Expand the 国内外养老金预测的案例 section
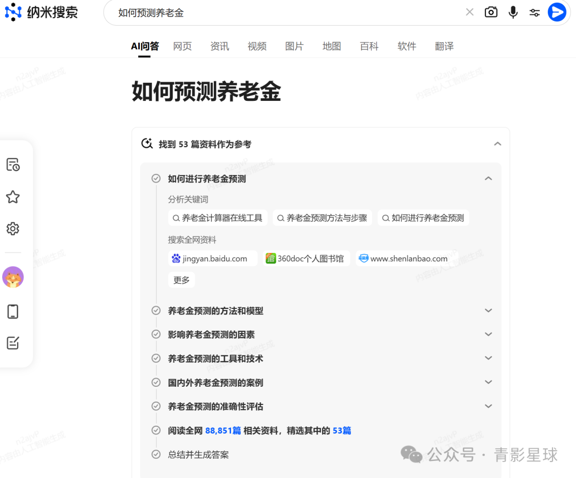Viewport: 576px width, 478px height. click(488, 382)
